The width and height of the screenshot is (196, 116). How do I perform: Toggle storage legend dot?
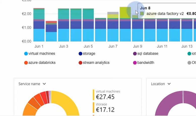(x=80, y=53)
